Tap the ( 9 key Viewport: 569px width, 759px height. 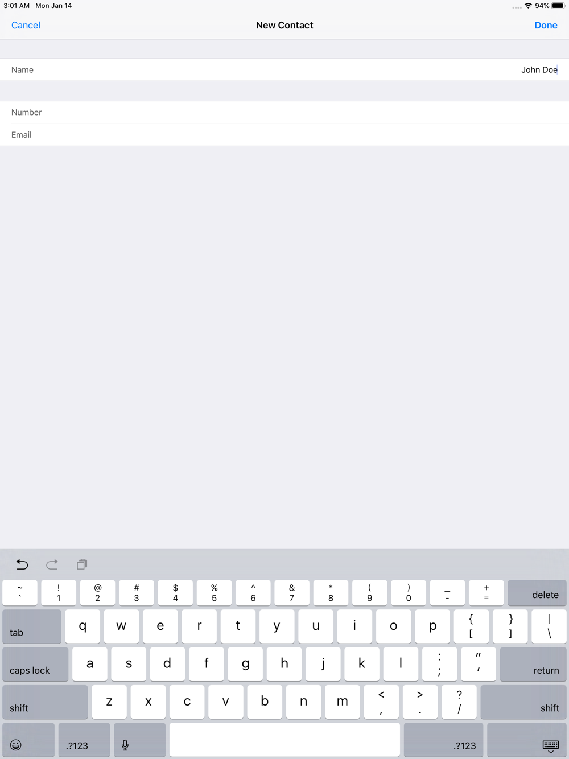370,593
